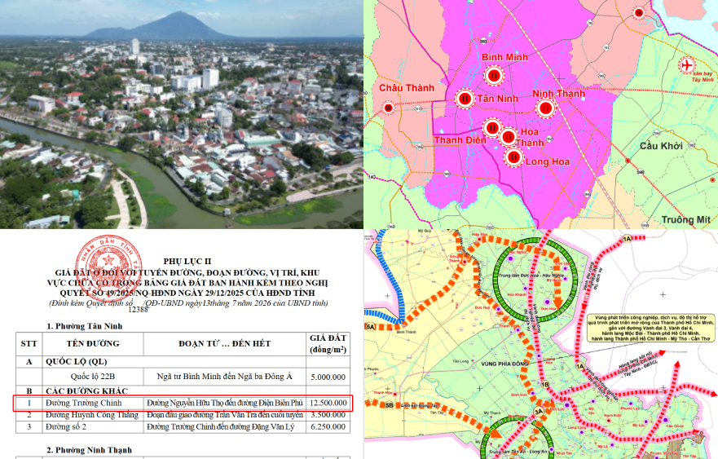Click the small Châu Thành marker icon

[x=388, y=108]
